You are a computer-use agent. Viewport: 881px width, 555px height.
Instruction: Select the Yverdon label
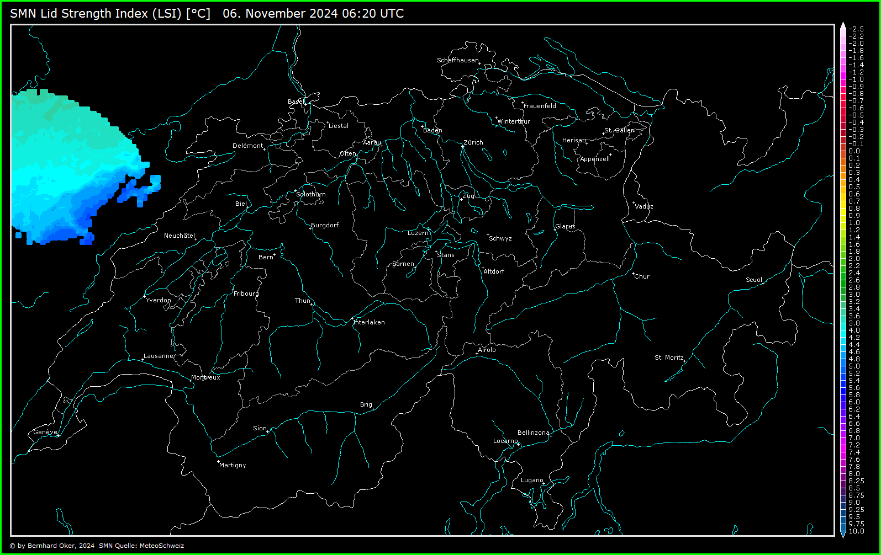pyautogui.click(x=159, y=300)
